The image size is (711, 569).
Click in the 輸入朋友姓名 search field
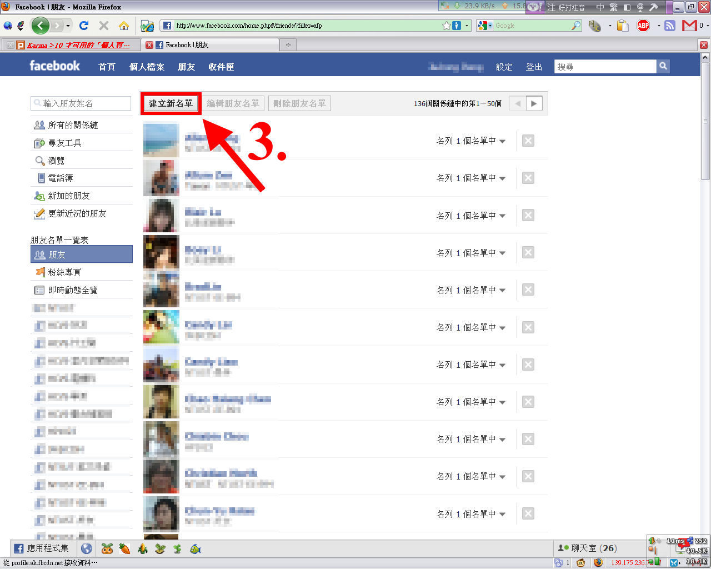click(81, 103)
